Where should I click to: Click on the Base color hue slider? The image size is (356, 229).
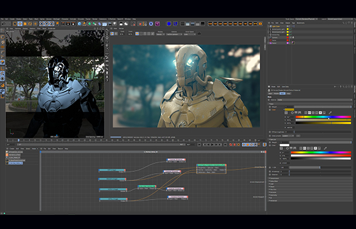(x=323, y=117)
